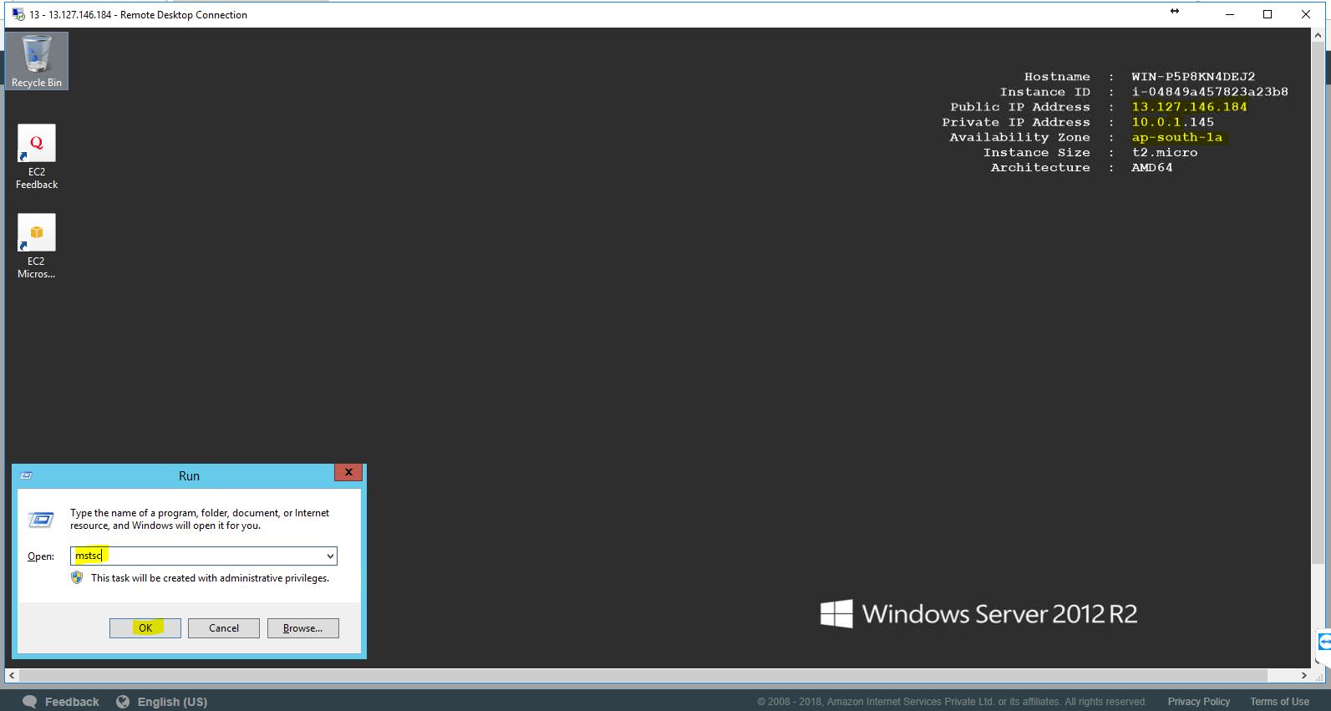Close the Run dialog with X
Screen dimensions: 1331x711
coord(348,473)
